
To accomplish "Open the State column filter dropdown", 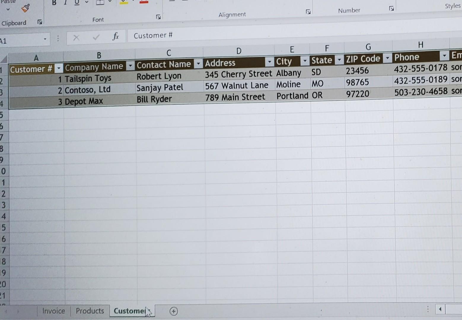I will point(340,60).
